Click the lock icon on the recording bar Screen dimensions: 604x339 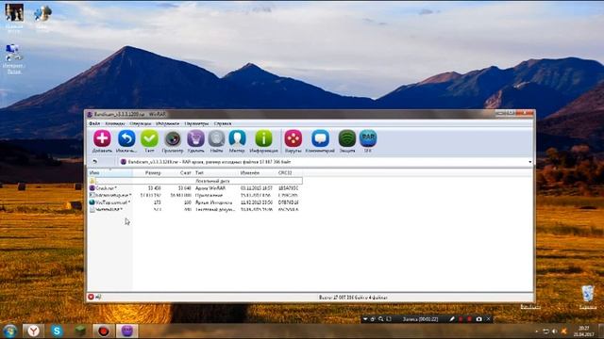click(373, 319)
